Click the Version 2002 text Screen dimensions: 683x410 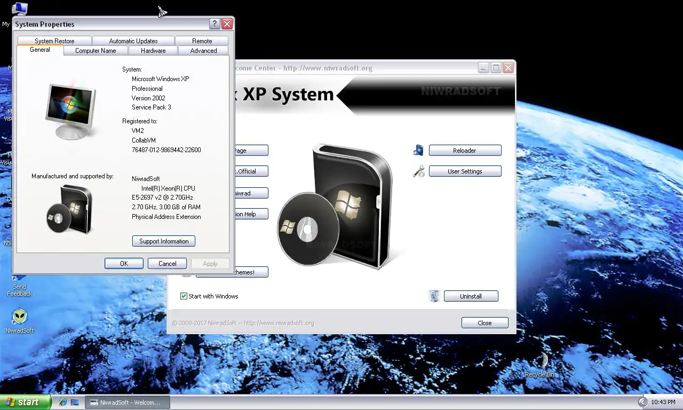pos(148,98)
